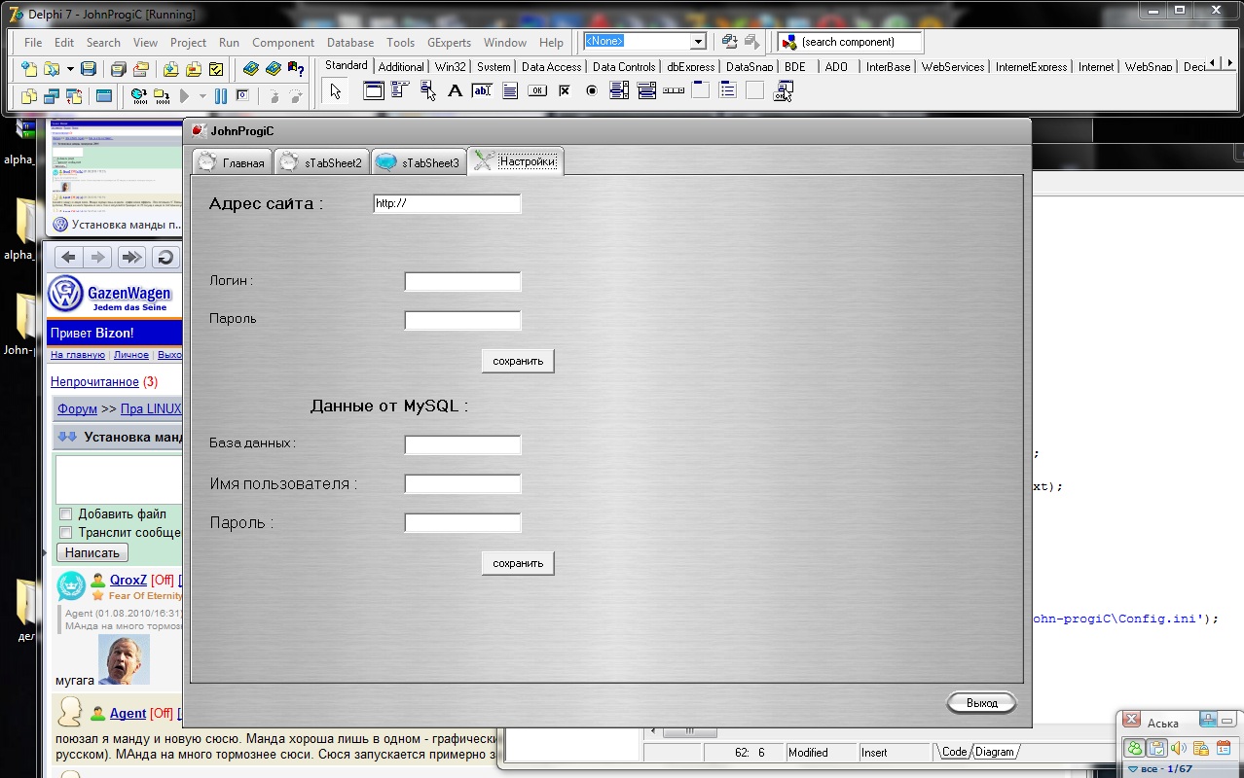Open the desktop layout '<None>' combo box
Screen dimensions: 1244x778
pos(644,42)
